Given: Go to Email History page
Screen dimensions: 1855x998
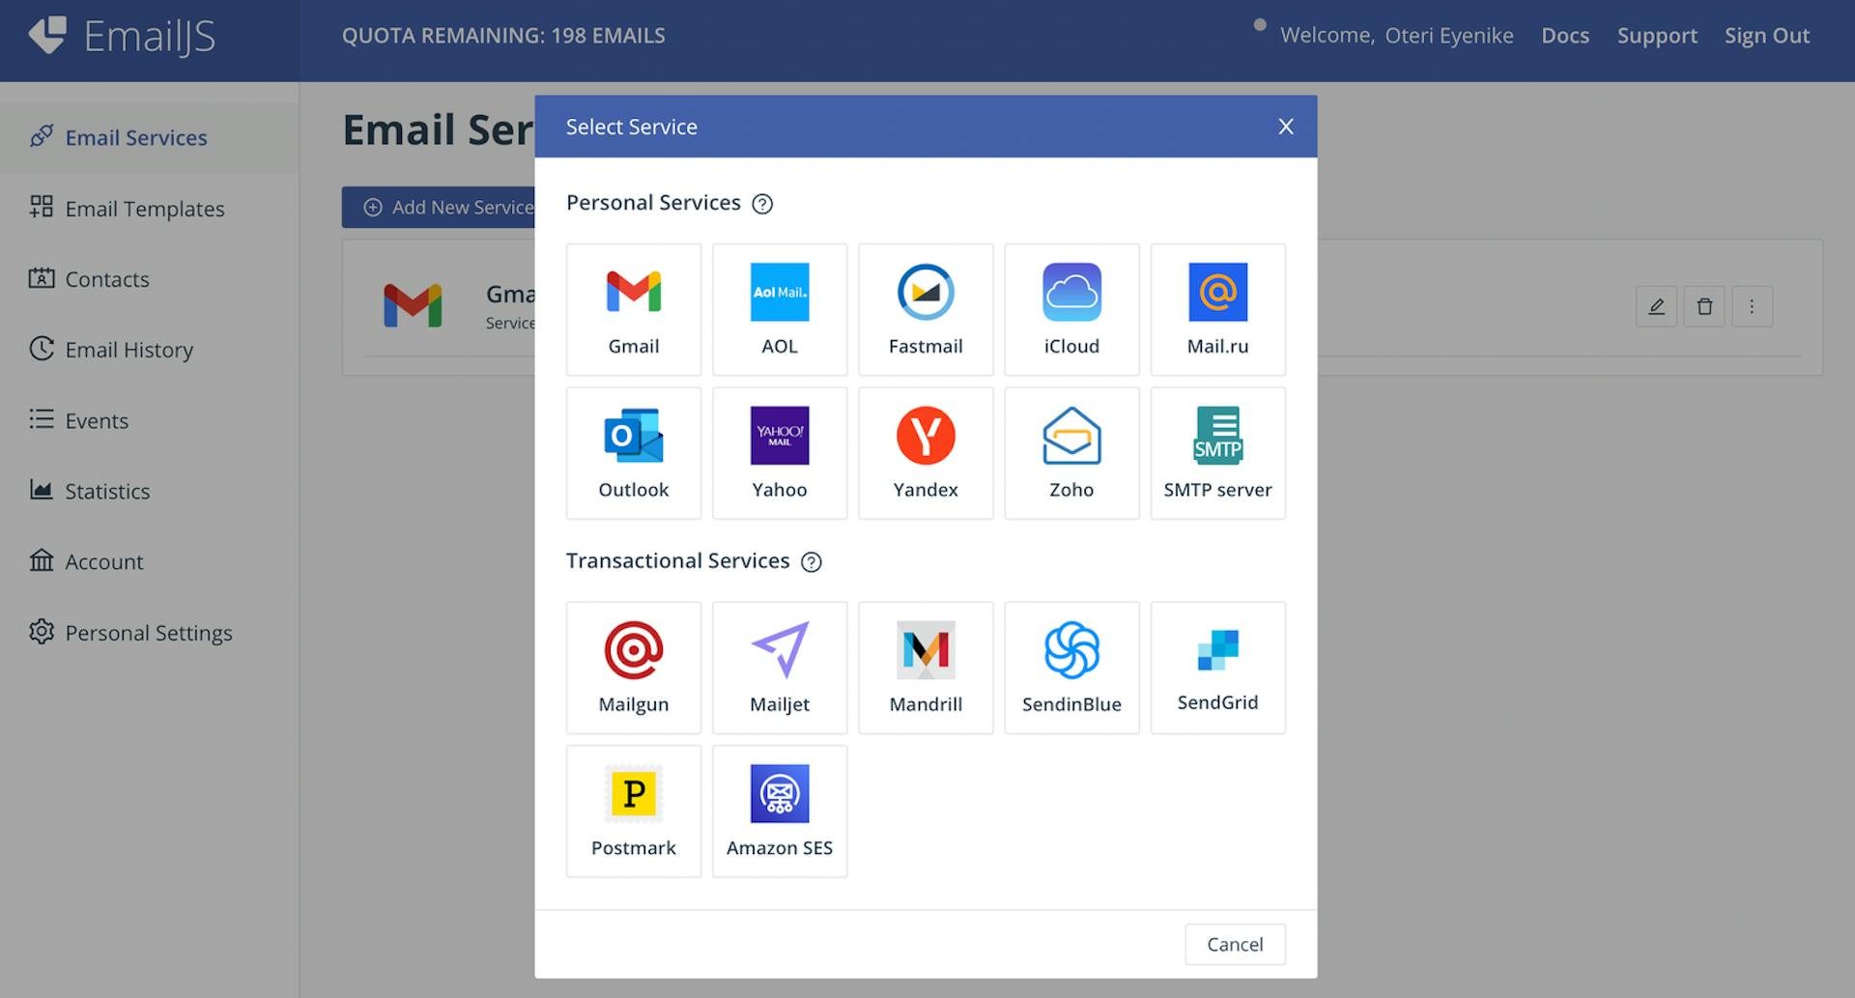Looking at the screenshot, I should [128, 350].
